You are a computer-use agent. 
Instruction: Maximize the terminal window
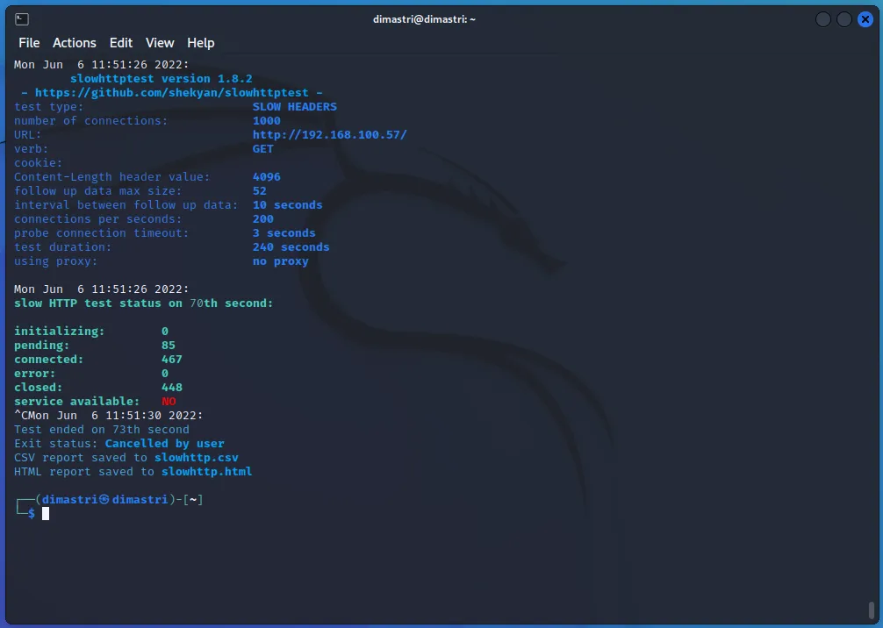pos(844,19)
